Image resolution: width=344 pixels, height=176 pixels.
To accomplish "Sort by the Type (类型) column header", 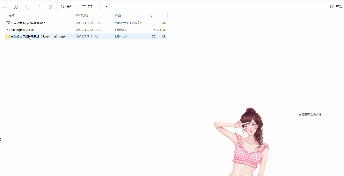I will tap(118, 15).
